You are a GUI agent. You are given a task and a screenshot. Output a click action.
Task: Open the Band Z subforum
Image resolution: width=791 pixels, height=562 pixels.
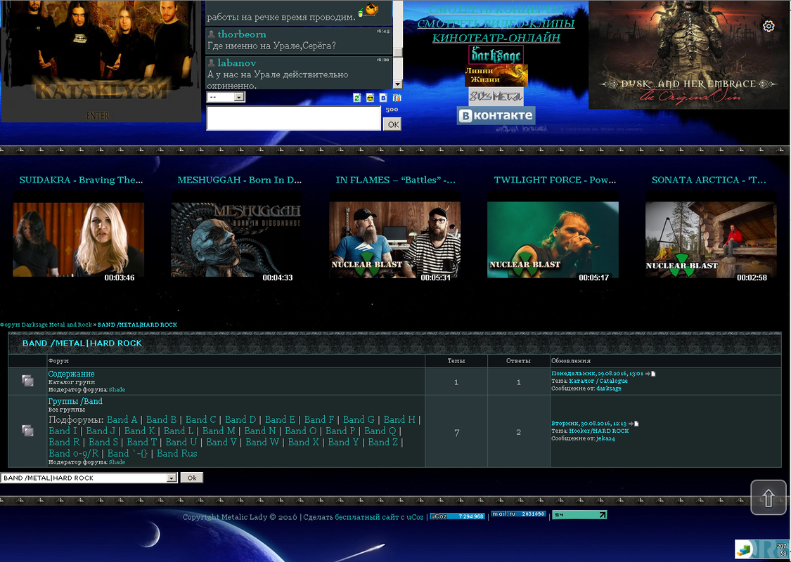tap(383, 442)
